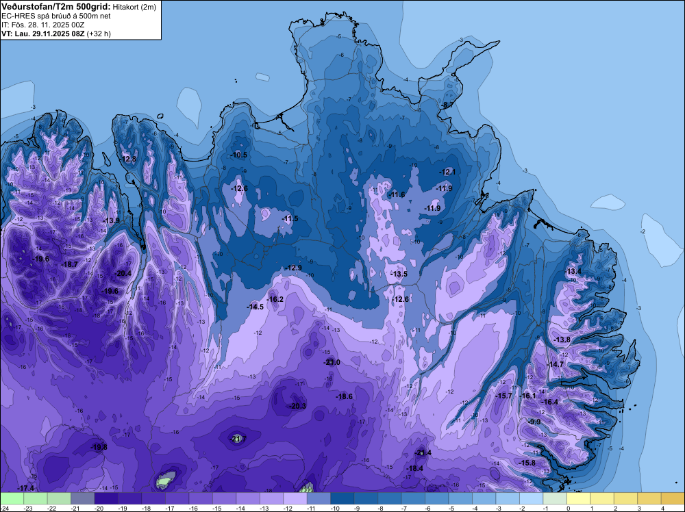The width and height of the screenshot is (685, 512).
Task: Click the -13.9 temperature reading
Action: [112, 221]
